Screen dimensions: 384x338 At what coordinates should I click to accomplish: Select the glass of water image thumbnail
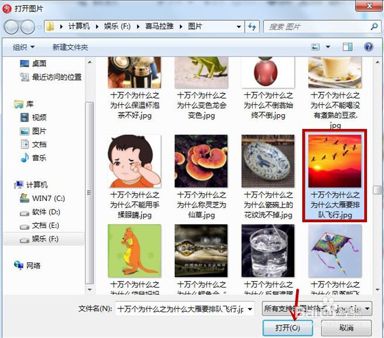click(x=268, y=251)
